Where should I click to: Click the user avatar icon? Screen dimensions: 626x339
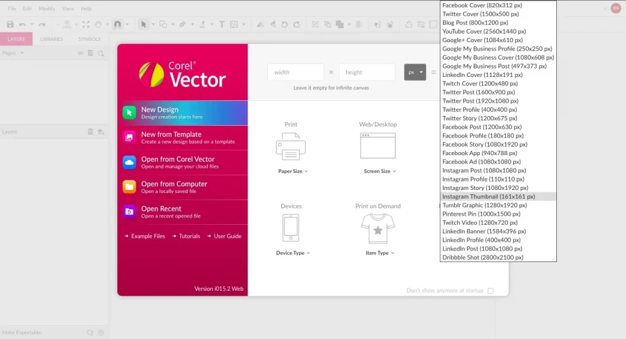tap(616, 9)
